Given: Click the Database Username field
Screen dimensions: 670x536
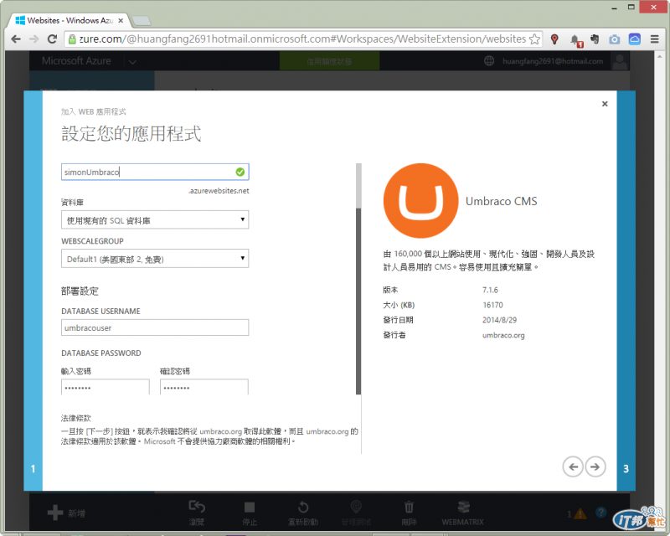Looking at the screenshot, I should click(155, 327).
